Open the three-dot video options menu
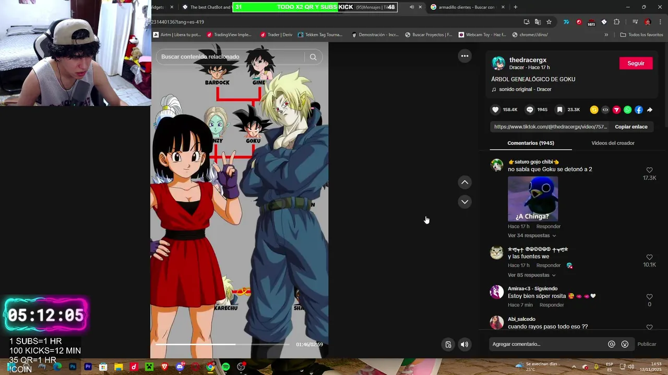 [464, 56]
